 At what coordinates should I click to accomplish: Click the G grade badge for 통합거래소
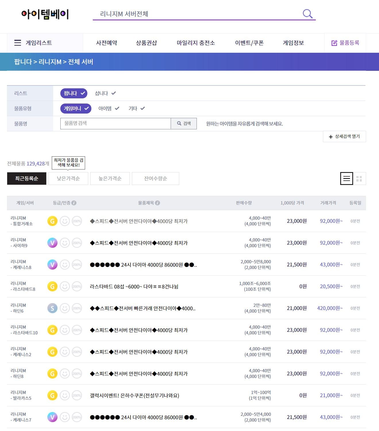[52, 221]
